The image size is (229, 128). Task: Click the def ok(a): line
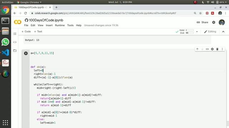click(38, 67)
